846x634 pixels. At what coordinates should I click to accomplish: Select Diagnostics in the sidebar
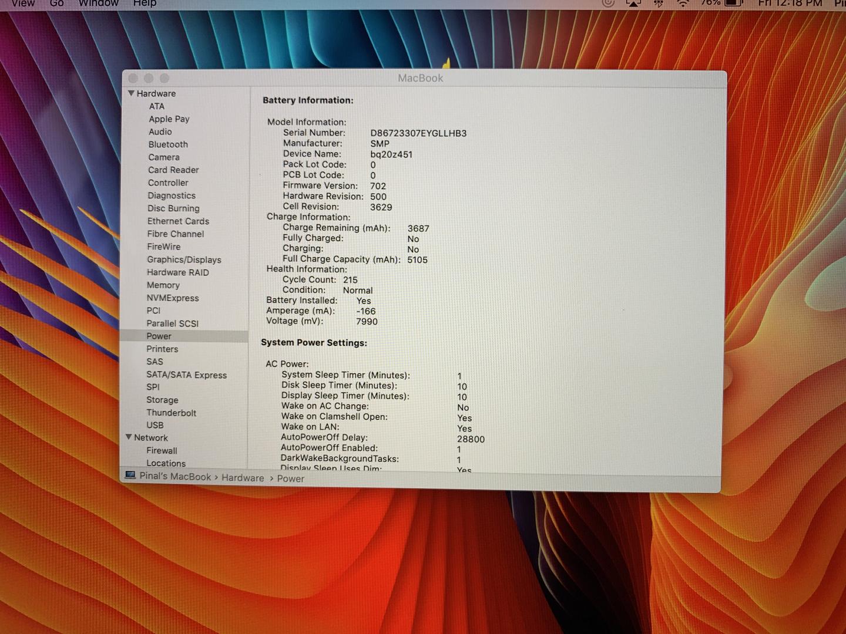(172, 195)
